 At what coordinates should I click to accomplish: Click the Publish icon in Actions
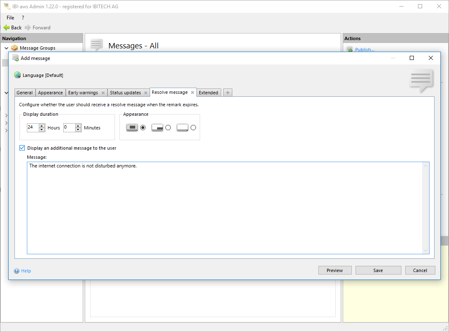pyautogui.click(x=349, y=50)
